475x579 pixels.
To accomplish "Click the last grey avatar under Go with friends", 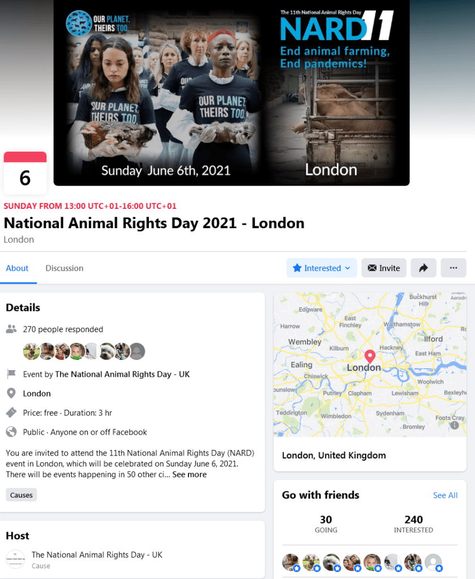I will pos(433,563).
